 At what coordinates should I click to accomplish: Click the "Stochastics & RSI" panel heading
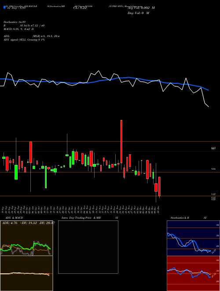188,218
